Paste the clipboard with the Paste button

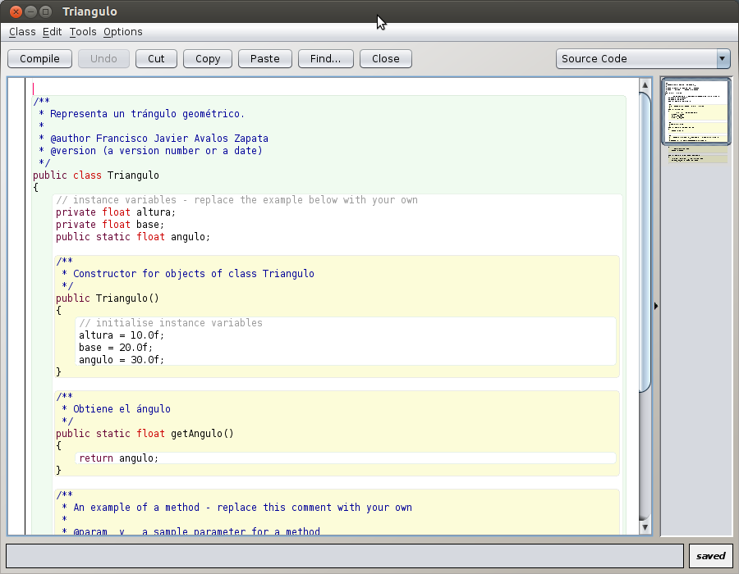pos(265,59)
